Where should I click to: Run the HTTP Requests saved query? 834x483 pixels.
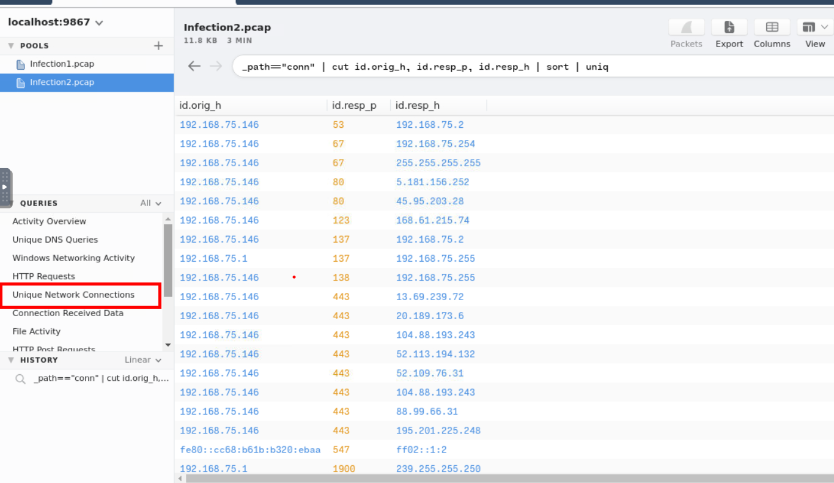(43, 276)
